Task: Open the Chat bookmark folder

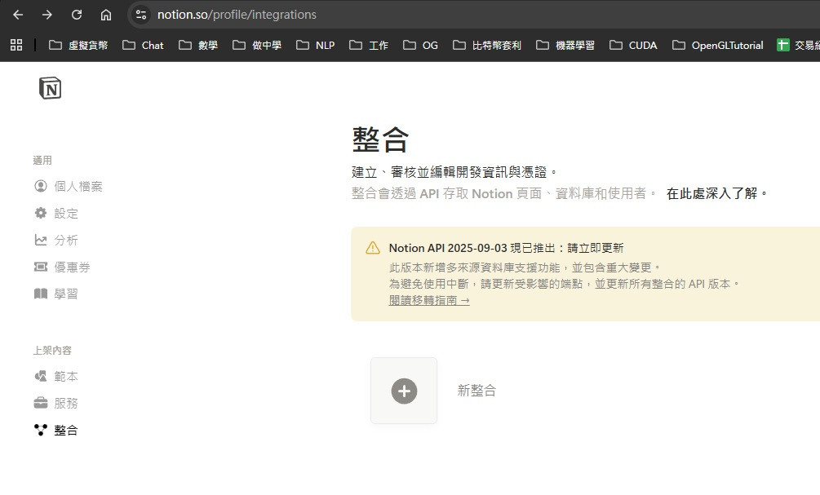Action: point(143,45)
